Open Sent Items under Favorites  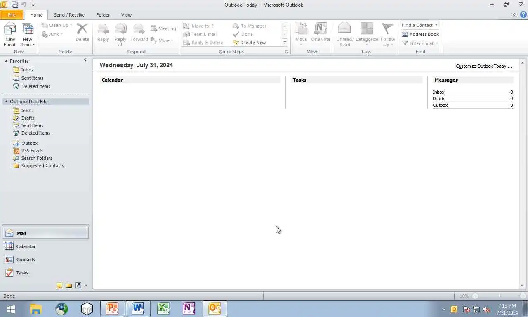(x=32, y=78)
